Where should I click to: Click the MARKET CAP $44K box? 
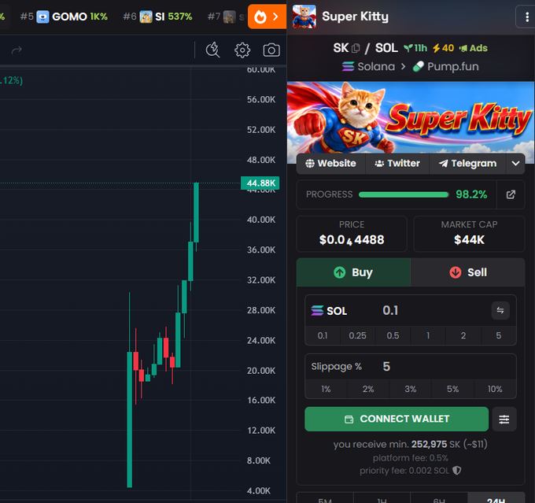pos(469,234)
